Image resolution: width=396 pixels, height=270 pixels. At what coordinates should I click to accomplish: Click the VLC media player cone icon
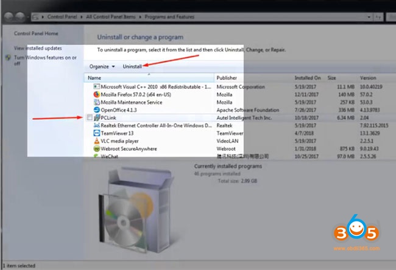click(96, 141)
